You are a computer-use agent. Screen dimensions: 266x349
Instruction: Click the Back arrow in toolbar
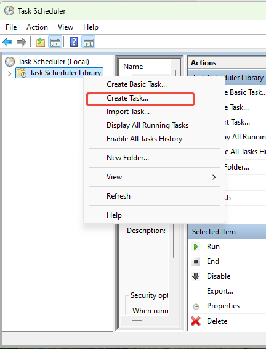pos(7,42)
